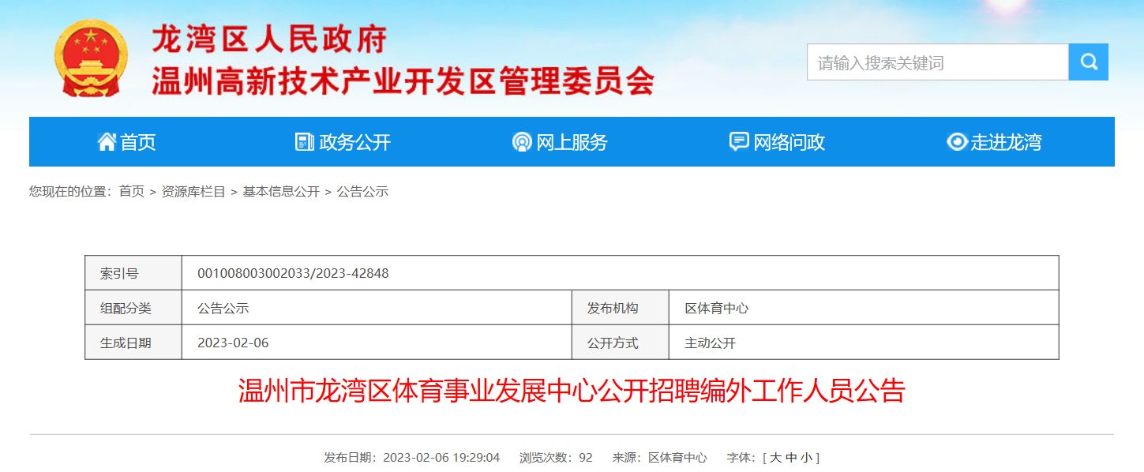
Task: Open 公告公示 breadcrumb link
Action: coord(362,192)
